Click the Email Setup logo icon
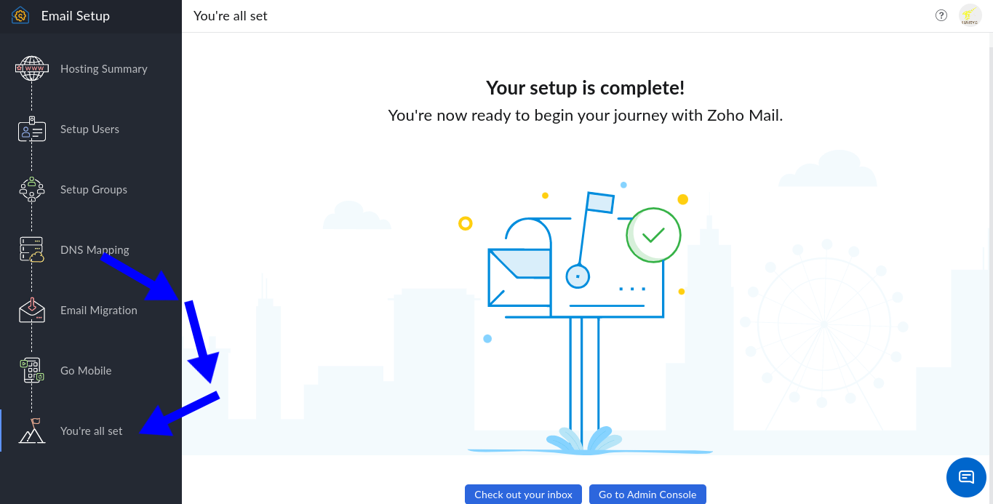The width and height of the screenshot is (993, 504). (x=20, y=15)
